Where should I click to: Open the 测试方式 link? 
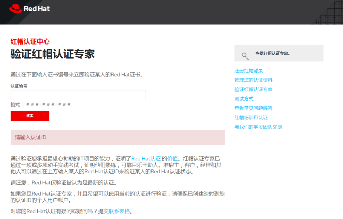coord(244,99)
